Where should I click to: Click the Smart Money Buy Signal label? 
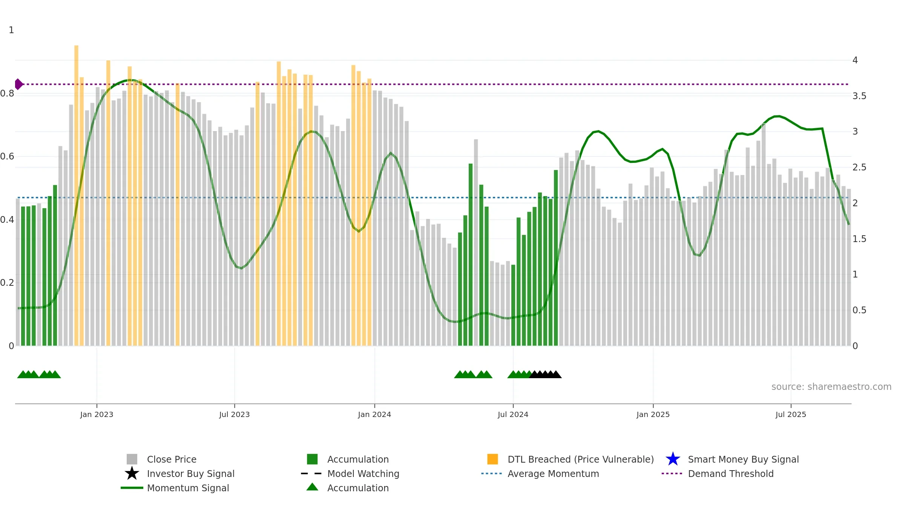point(743,459)
